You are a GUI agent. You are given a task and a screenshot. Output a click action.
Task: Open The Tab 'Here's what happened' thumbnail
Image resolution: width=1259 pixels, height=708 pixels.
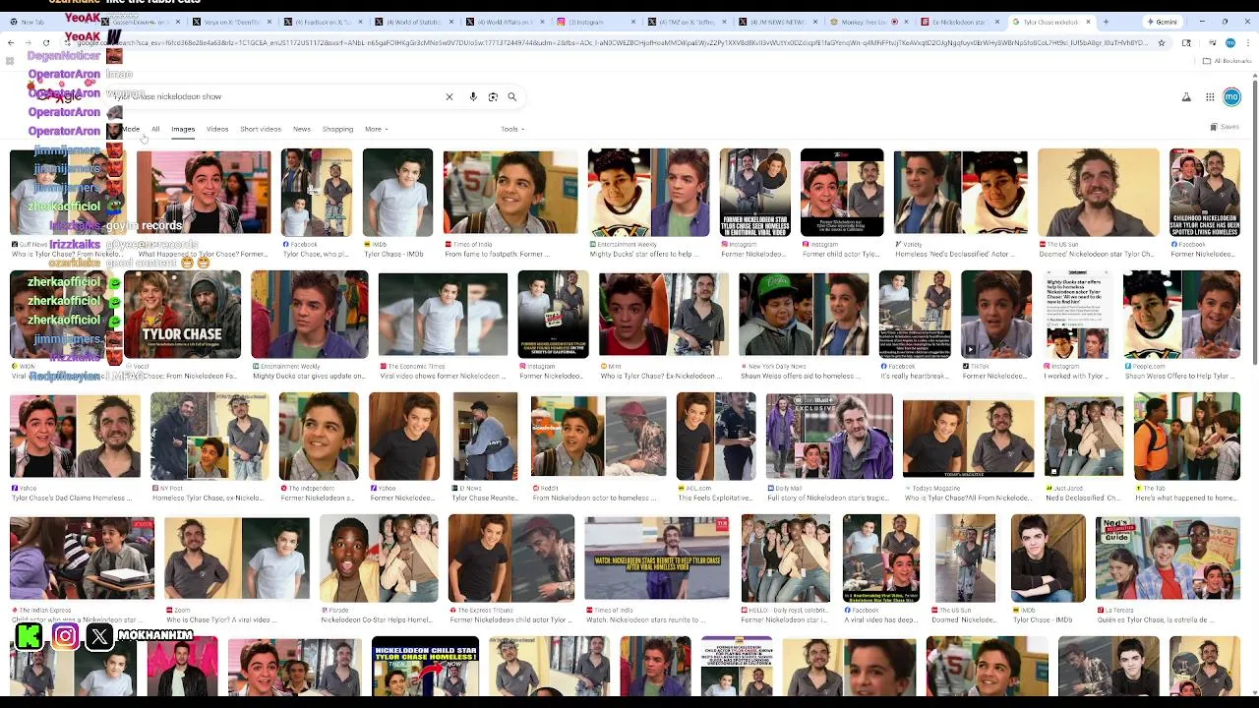tap(1187, 437)
